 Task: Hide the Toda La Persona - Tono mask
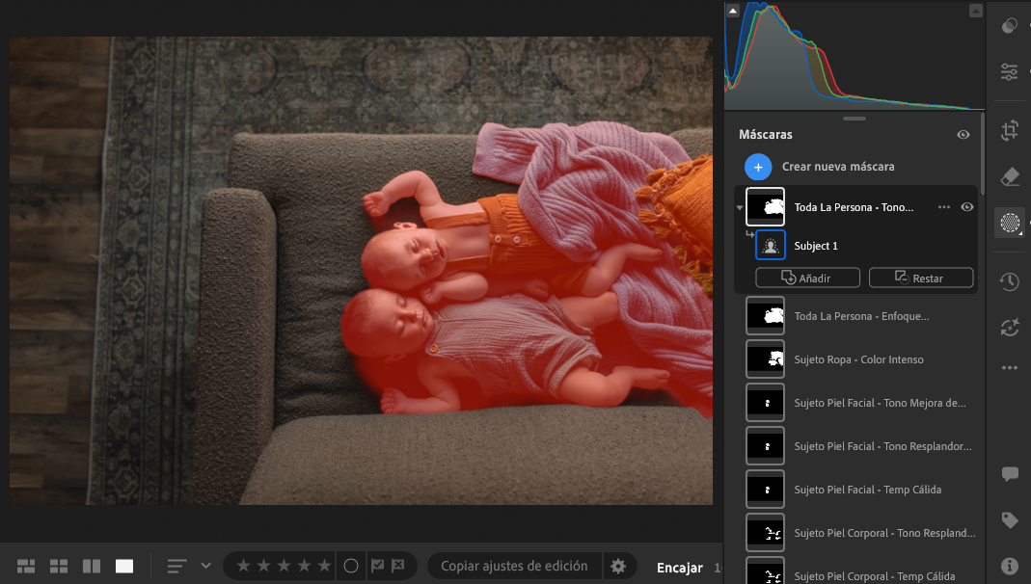pyautogui.click(x=967, y=207)
